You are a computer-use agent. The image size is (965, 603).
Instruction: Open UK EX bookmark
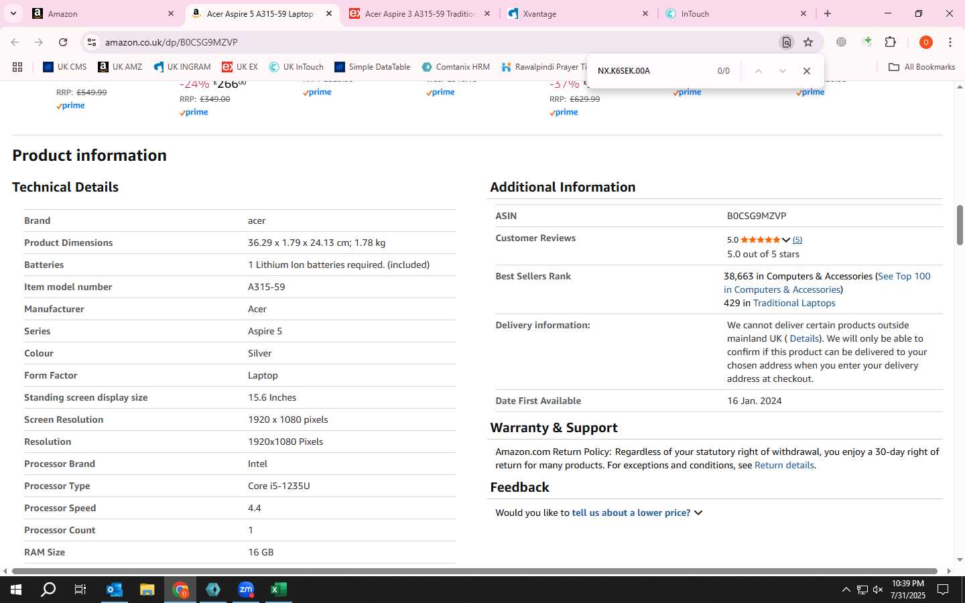[x=240, y=67]
